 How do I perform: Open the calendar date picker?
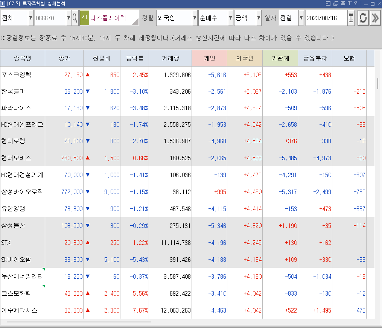pos(351,18)
